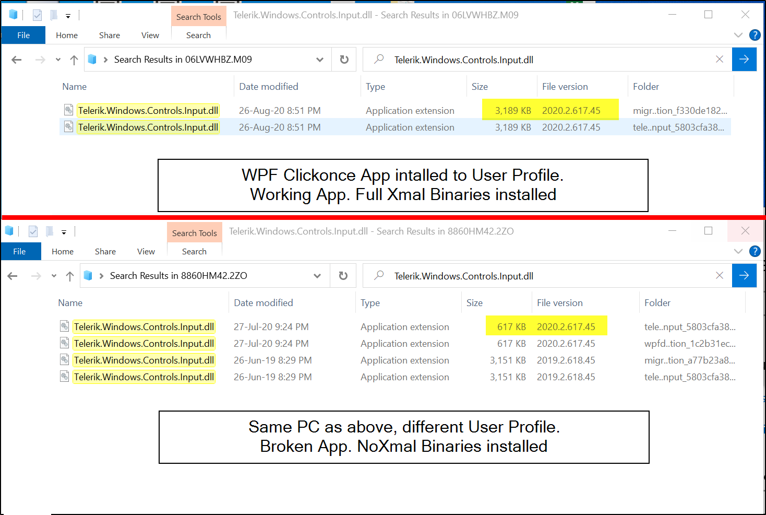Go up one level in 8860HM42.2ZO window
The image size is (766, 515).
pyautogui.click(x=70, y=276)
